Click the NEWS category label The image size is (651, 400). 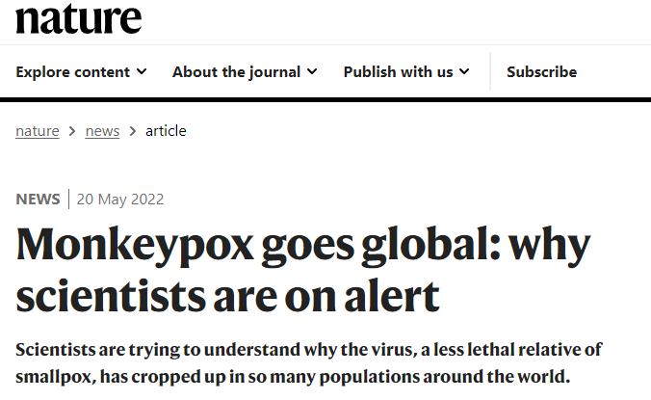tap(38, 200)
